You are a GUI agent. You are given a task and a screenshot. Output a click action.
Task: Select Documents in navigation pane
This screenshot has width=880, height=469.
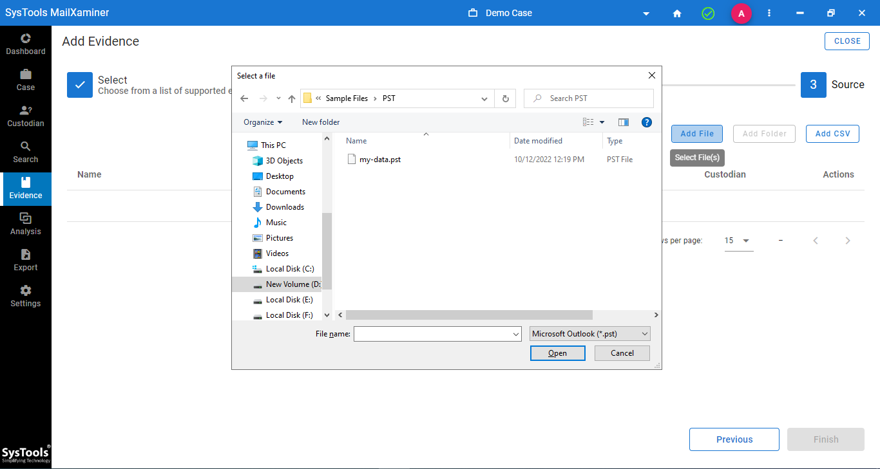coord(285,192)
